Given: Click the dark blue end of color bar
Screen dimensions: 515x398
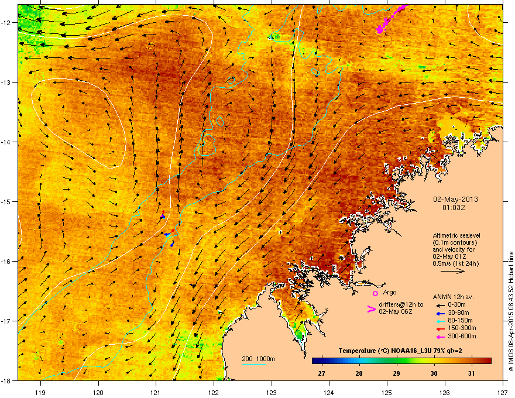Looking at the screenshot, I should click(x=316, y=361).
